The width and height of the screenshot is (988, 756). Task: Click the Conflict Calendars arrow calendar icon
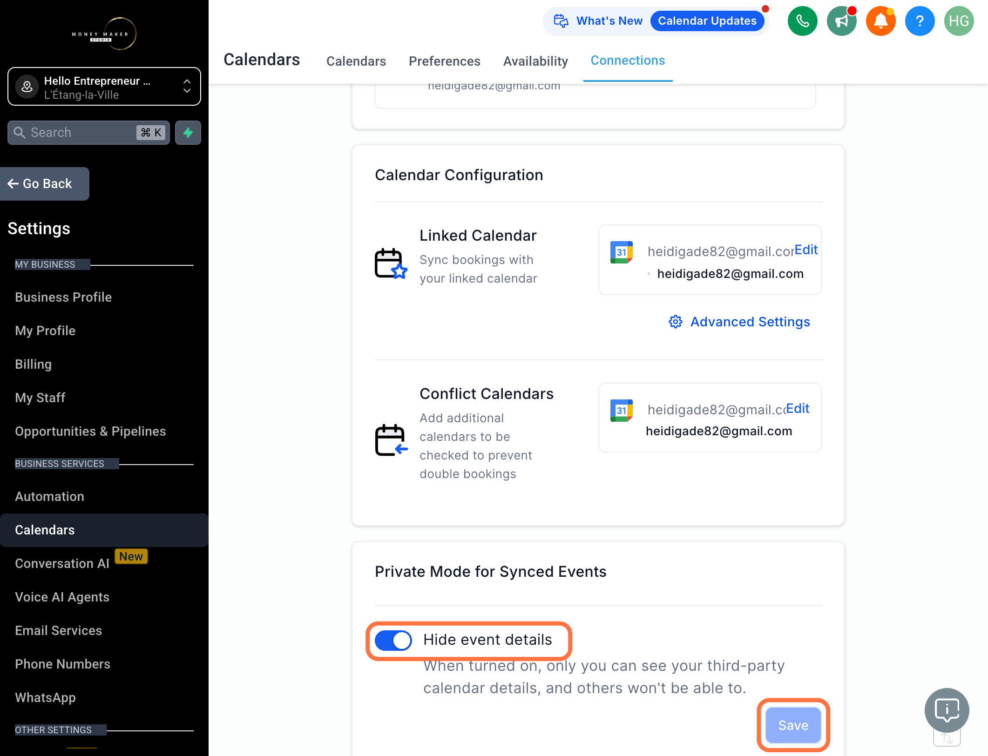pyautogui.click(x=391, y=440)
